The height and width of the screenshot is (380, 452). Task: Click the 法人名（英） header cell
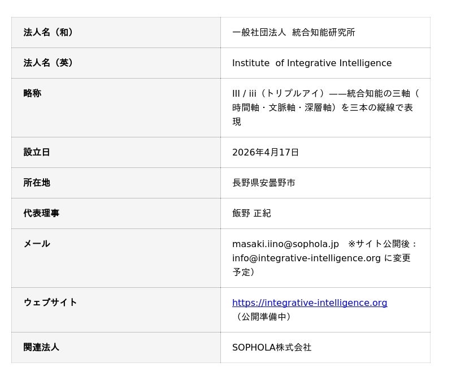click(x=49, y=63)
